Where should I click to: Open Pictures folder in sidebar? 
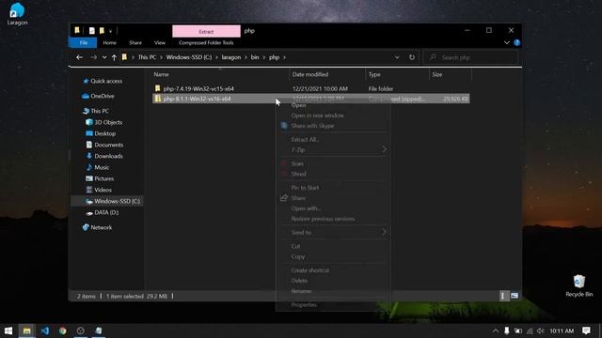pos(100,178)
